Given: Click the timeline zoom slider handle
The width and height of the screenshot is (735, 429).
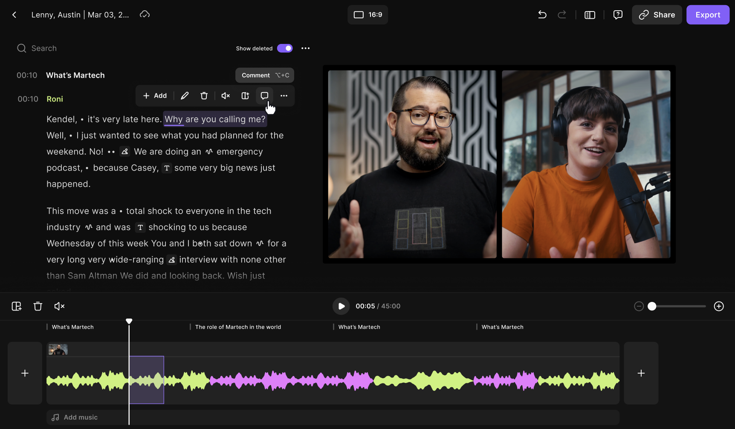Looking at the screenshot, I should pyautogui.click(x=652, y=306).
